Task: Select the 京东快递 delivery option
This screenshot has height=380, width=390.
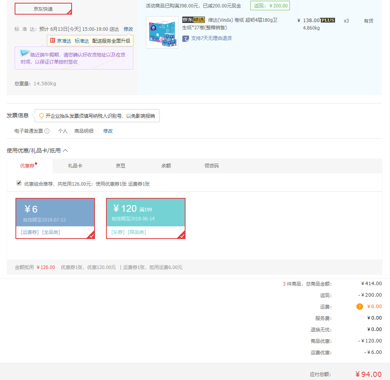Action: point(43,9)
